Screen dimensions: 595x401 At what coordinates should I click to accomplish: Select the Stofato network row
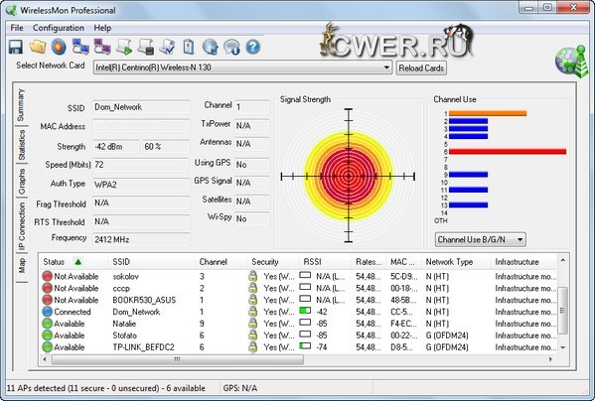pos(298,335)
